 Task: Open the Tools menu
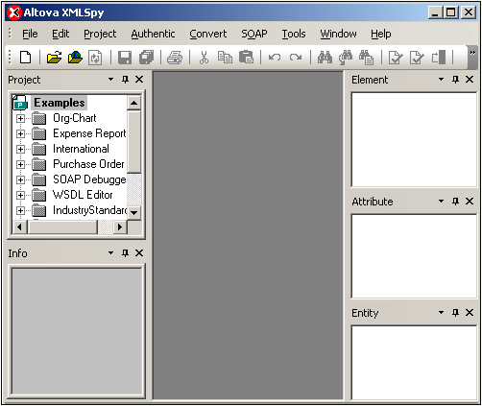(x=294, y=34)
